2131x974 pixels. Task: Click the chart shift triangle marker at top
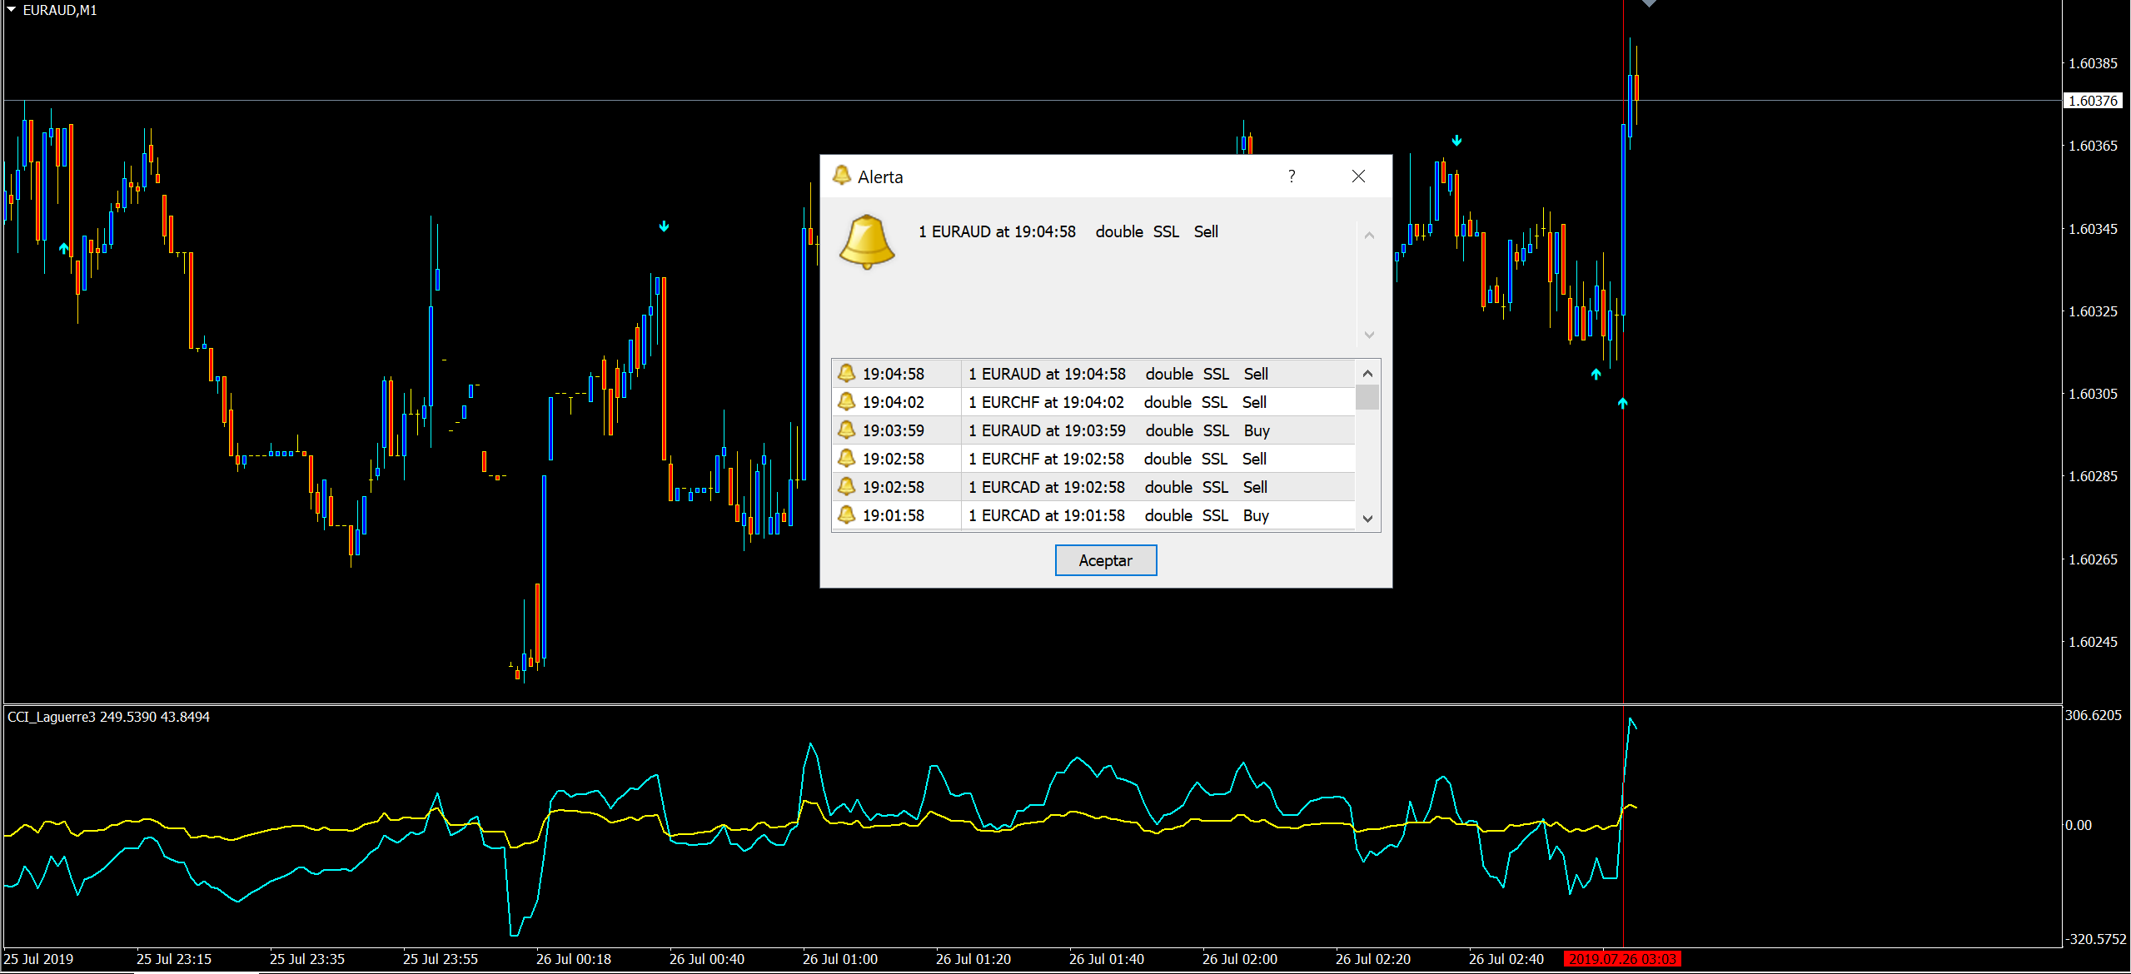pos(1649,4)
